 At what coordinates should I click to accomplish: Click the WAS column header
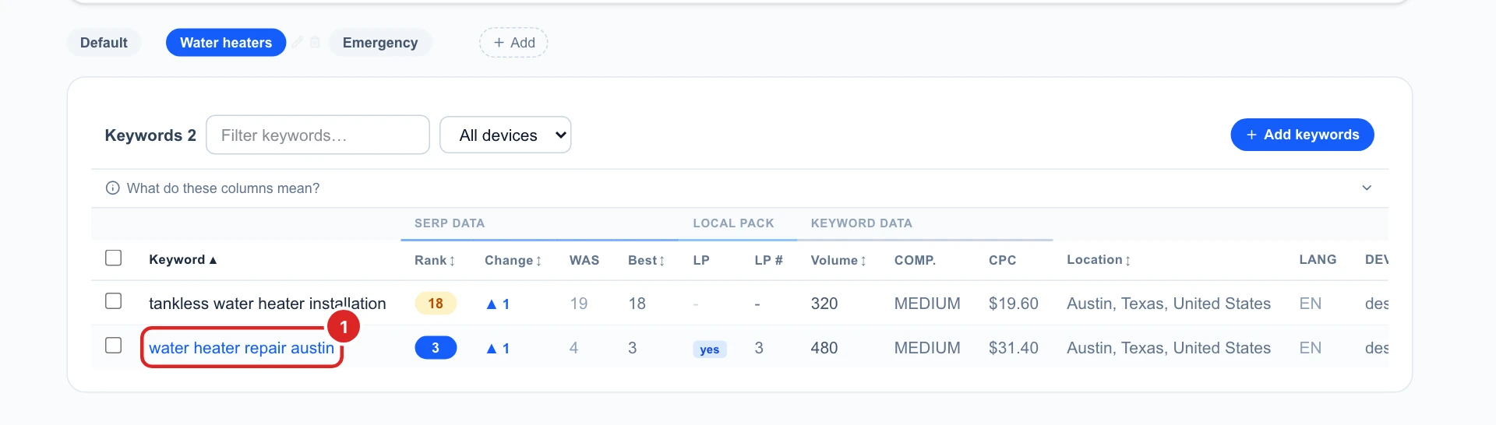pos(584,260)
